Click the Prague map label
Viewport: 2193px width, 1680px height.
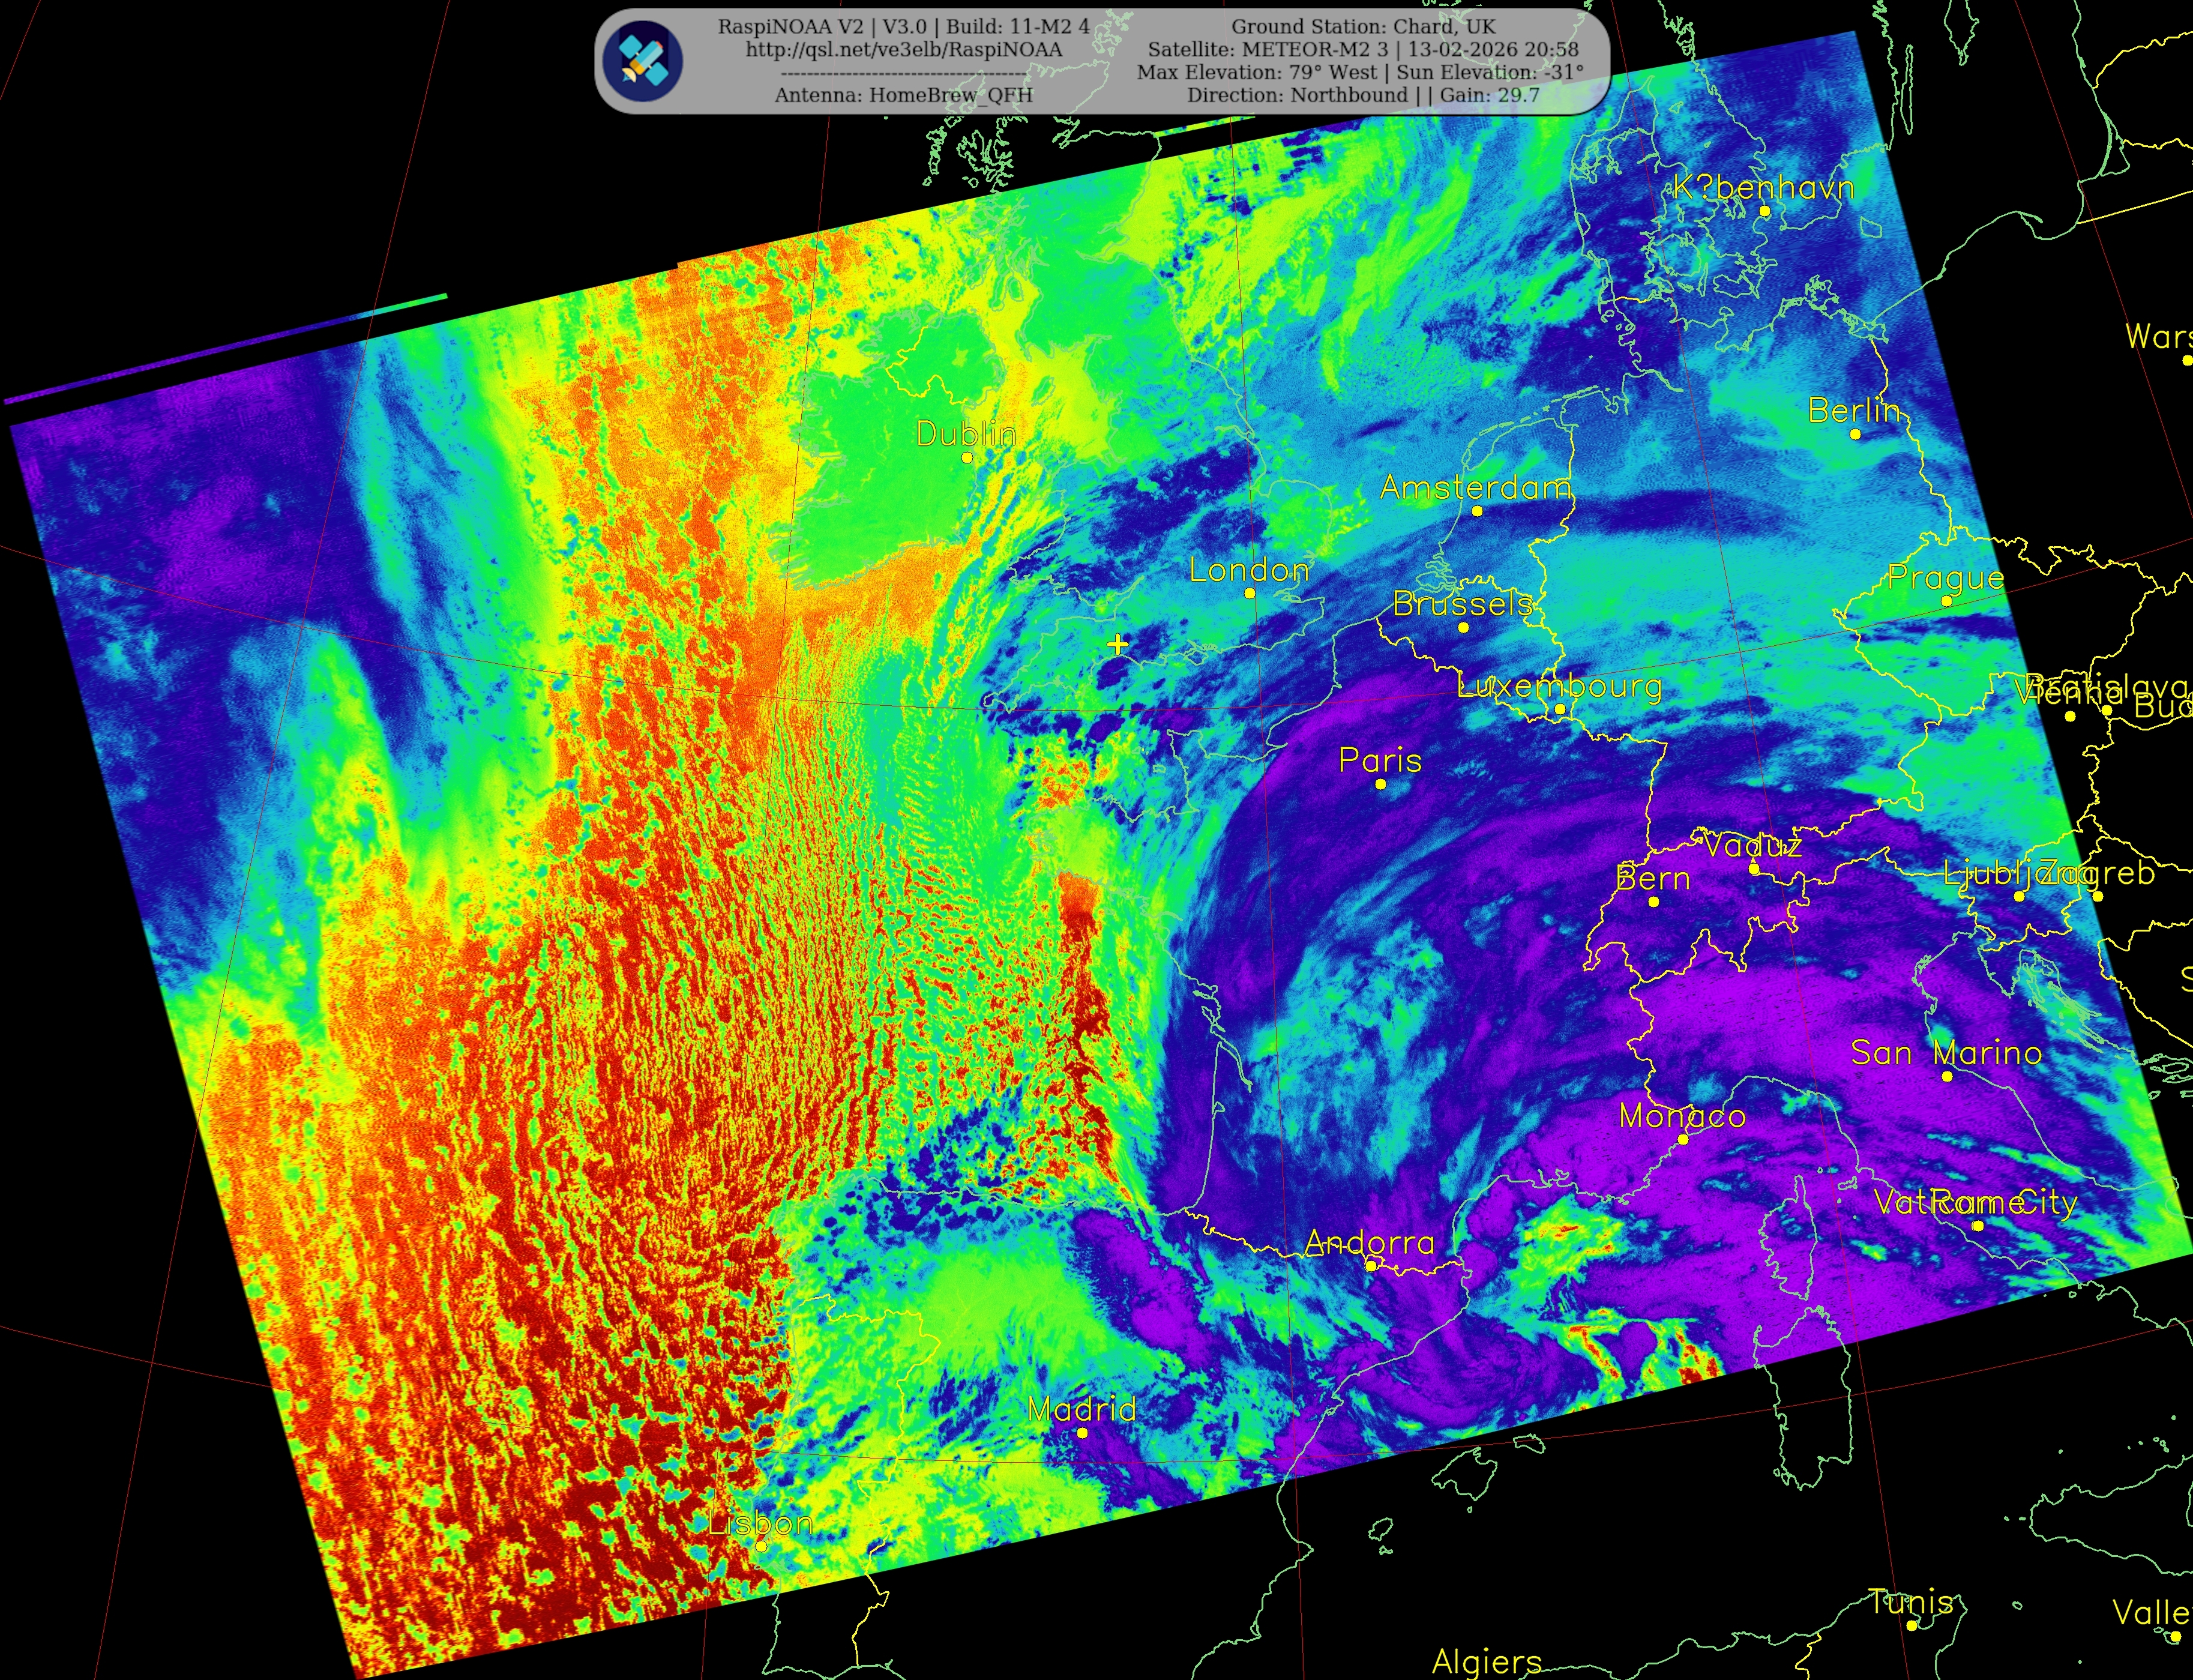pyautogui.click(x=1945, y=578)
